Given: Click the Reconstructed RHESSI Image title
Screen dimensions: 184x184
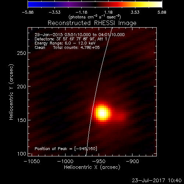Looking at the screenshot, I should point(92,23).
